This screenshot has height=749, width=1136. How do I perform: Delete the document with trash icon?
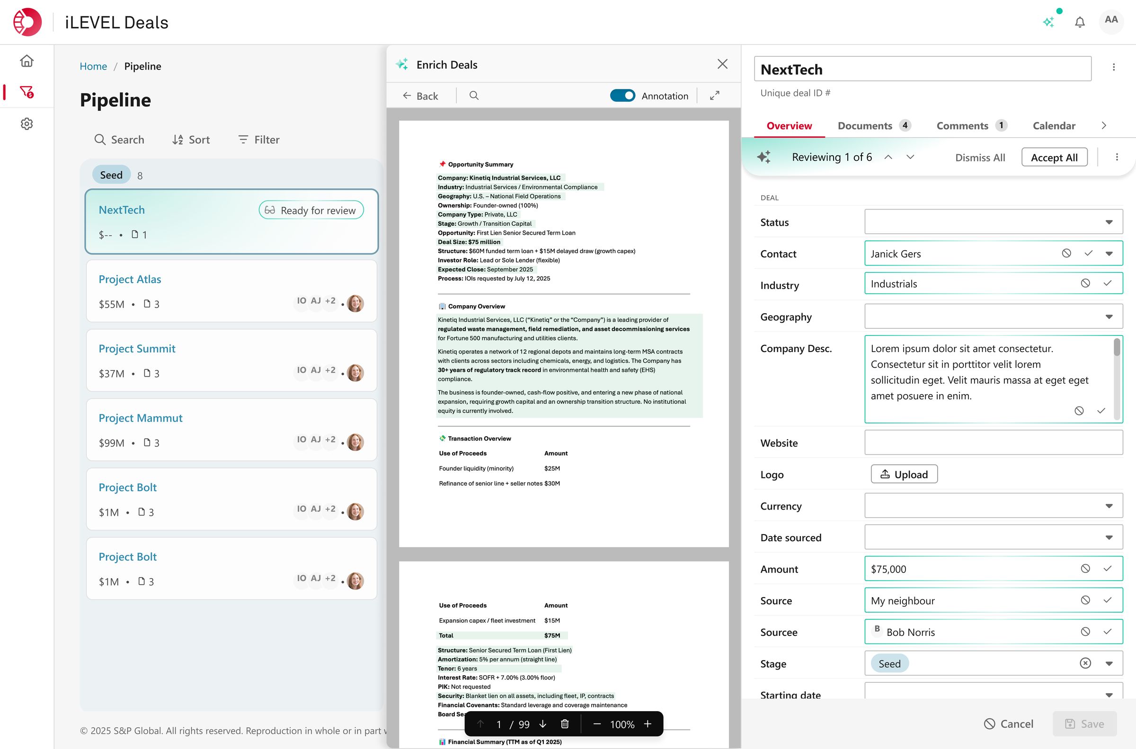click(565, 724)
